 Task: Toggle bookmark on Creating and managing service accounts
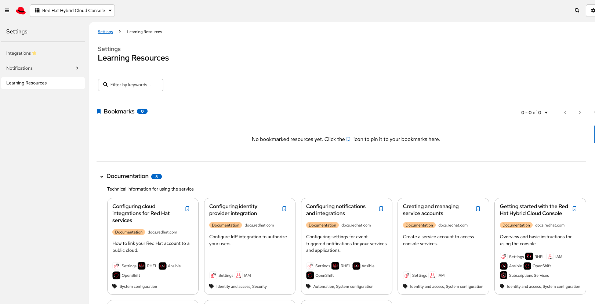478,209
